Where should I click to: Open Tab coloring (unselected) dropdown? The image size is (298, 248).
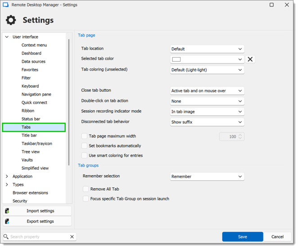point(207,70)
